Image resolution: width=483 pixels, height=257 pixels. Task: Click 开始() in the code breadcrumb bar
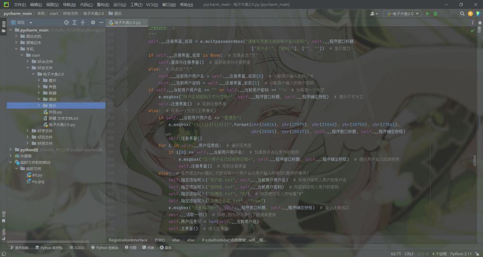click(x=159, y=240)
